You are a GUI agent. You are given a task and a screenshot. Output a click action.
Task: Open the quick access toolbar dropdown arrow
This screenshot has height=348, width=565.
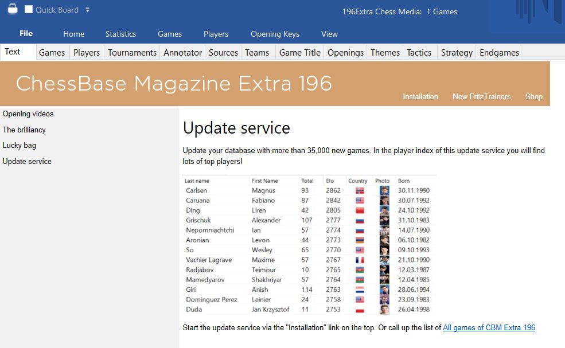[87, 10]
